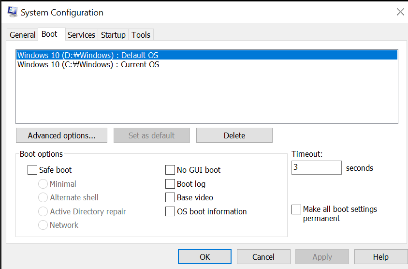Click the Timeout seconds input field
Viewport: 408px width, 269px height.
click(x=317, y=167)
